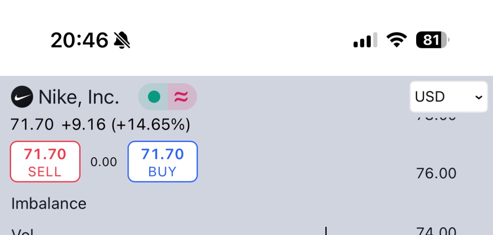Click the 76.00 price scale label
The width and height of the screenshot is (493, 235).
(x=436, y=173)
